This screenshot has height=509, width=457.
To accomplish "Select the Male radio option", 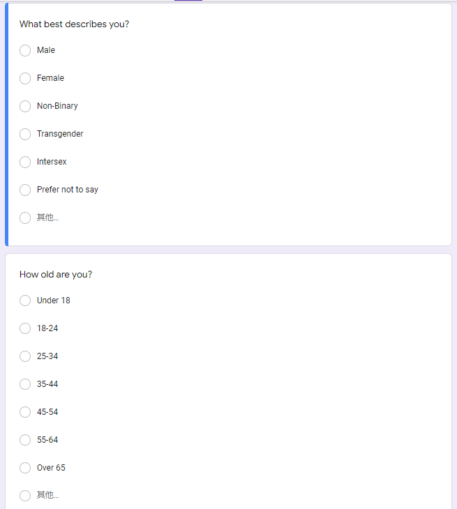I will (25, 50).
